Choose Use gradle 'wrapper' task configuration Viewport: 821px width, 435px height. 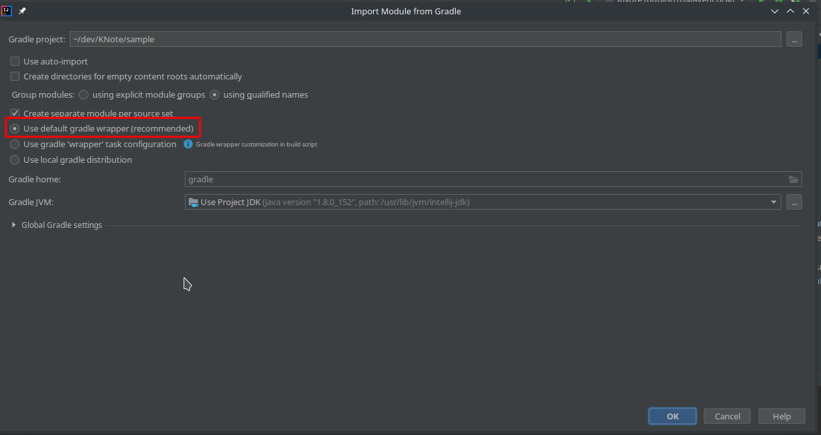coord(14,144)
